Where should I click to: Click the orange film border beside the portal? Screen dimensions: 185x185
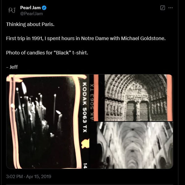click(x=169, y=98)
